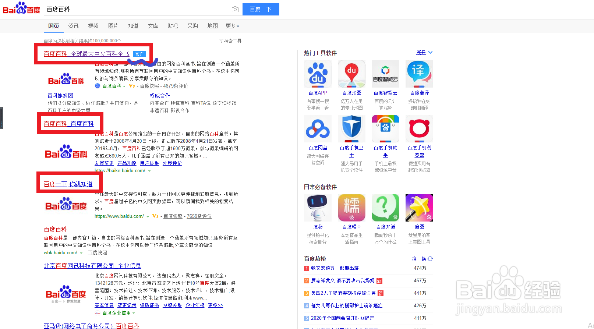
Task: Open 搜索工具 filter options
Action: click(x=230, y=41)
